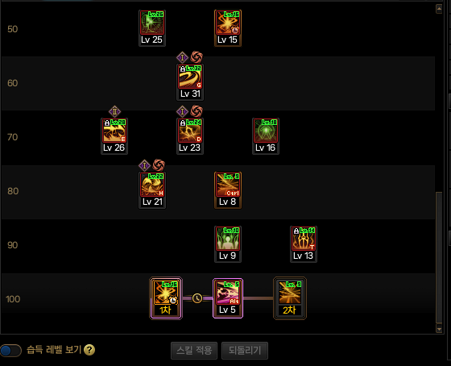Image resolution: width=451 pixels, height=366 pixels.
Task: Click the Lv 15 skill in row 50
Action: (x=228, y=28)
